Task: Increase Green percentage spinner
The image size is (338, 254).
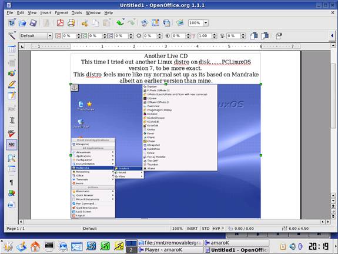Action: click(105, 34)
